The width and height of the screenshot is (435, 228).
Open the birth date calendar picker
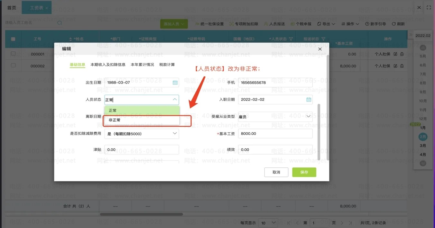pos(175,83)
